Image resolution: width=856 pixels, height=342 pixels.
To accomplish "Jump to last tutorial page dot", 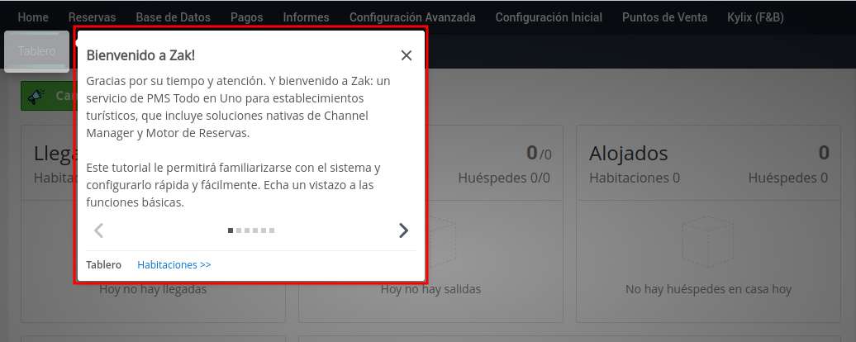I will point(272,230).
